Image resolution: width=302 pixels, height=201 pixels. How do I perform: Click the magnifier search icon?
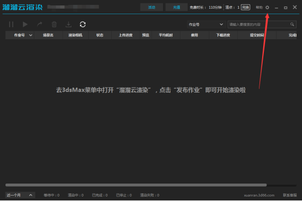[x=292, y=25]
